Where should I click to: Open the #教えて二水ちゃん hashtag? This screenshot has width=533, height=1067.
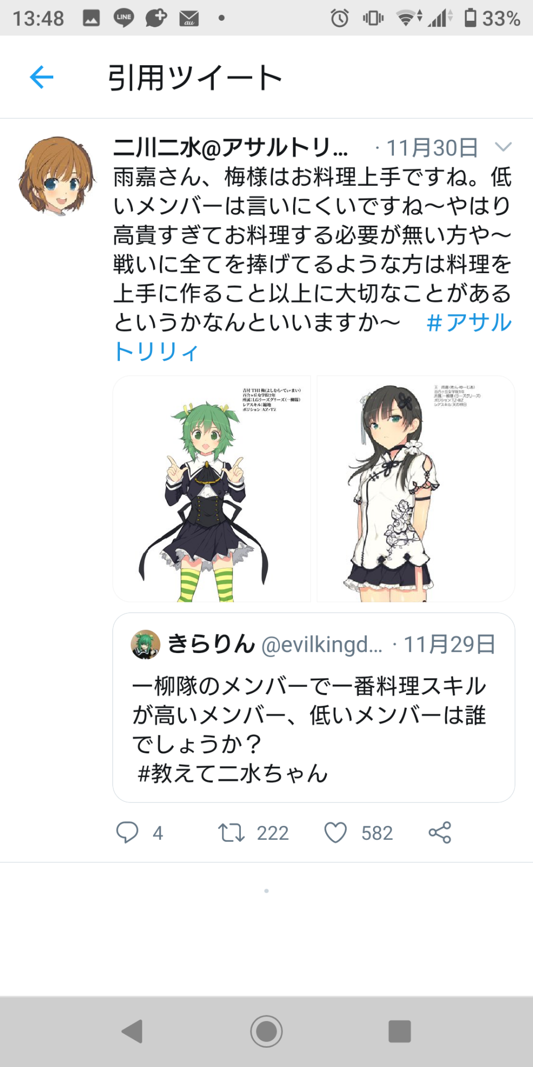pyautogui.click(x=233, y=773)
